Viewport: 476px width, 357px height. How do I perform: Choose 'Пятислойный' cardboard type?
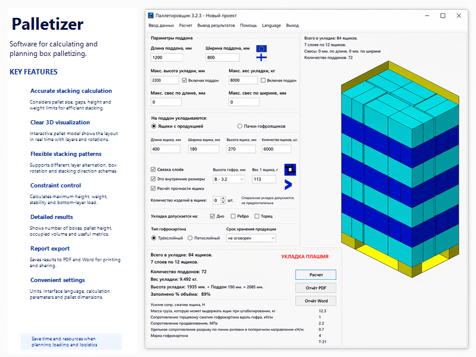pyautogui.click(x=190, y=238)
